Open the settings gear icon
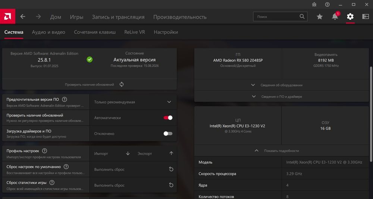Viewport: 373px width, 199px height. pos(350,16)
